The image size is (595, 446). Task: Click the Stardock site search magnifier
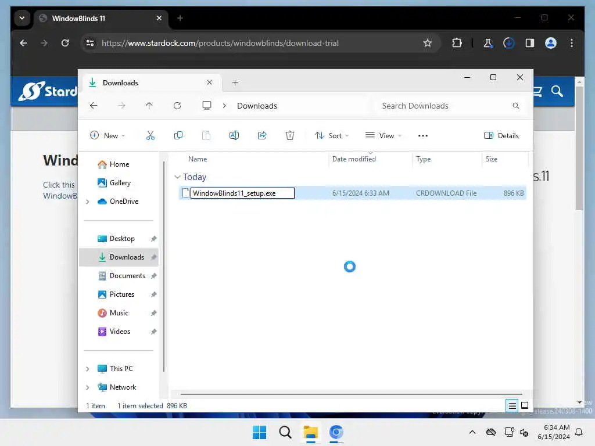point(557,91)
